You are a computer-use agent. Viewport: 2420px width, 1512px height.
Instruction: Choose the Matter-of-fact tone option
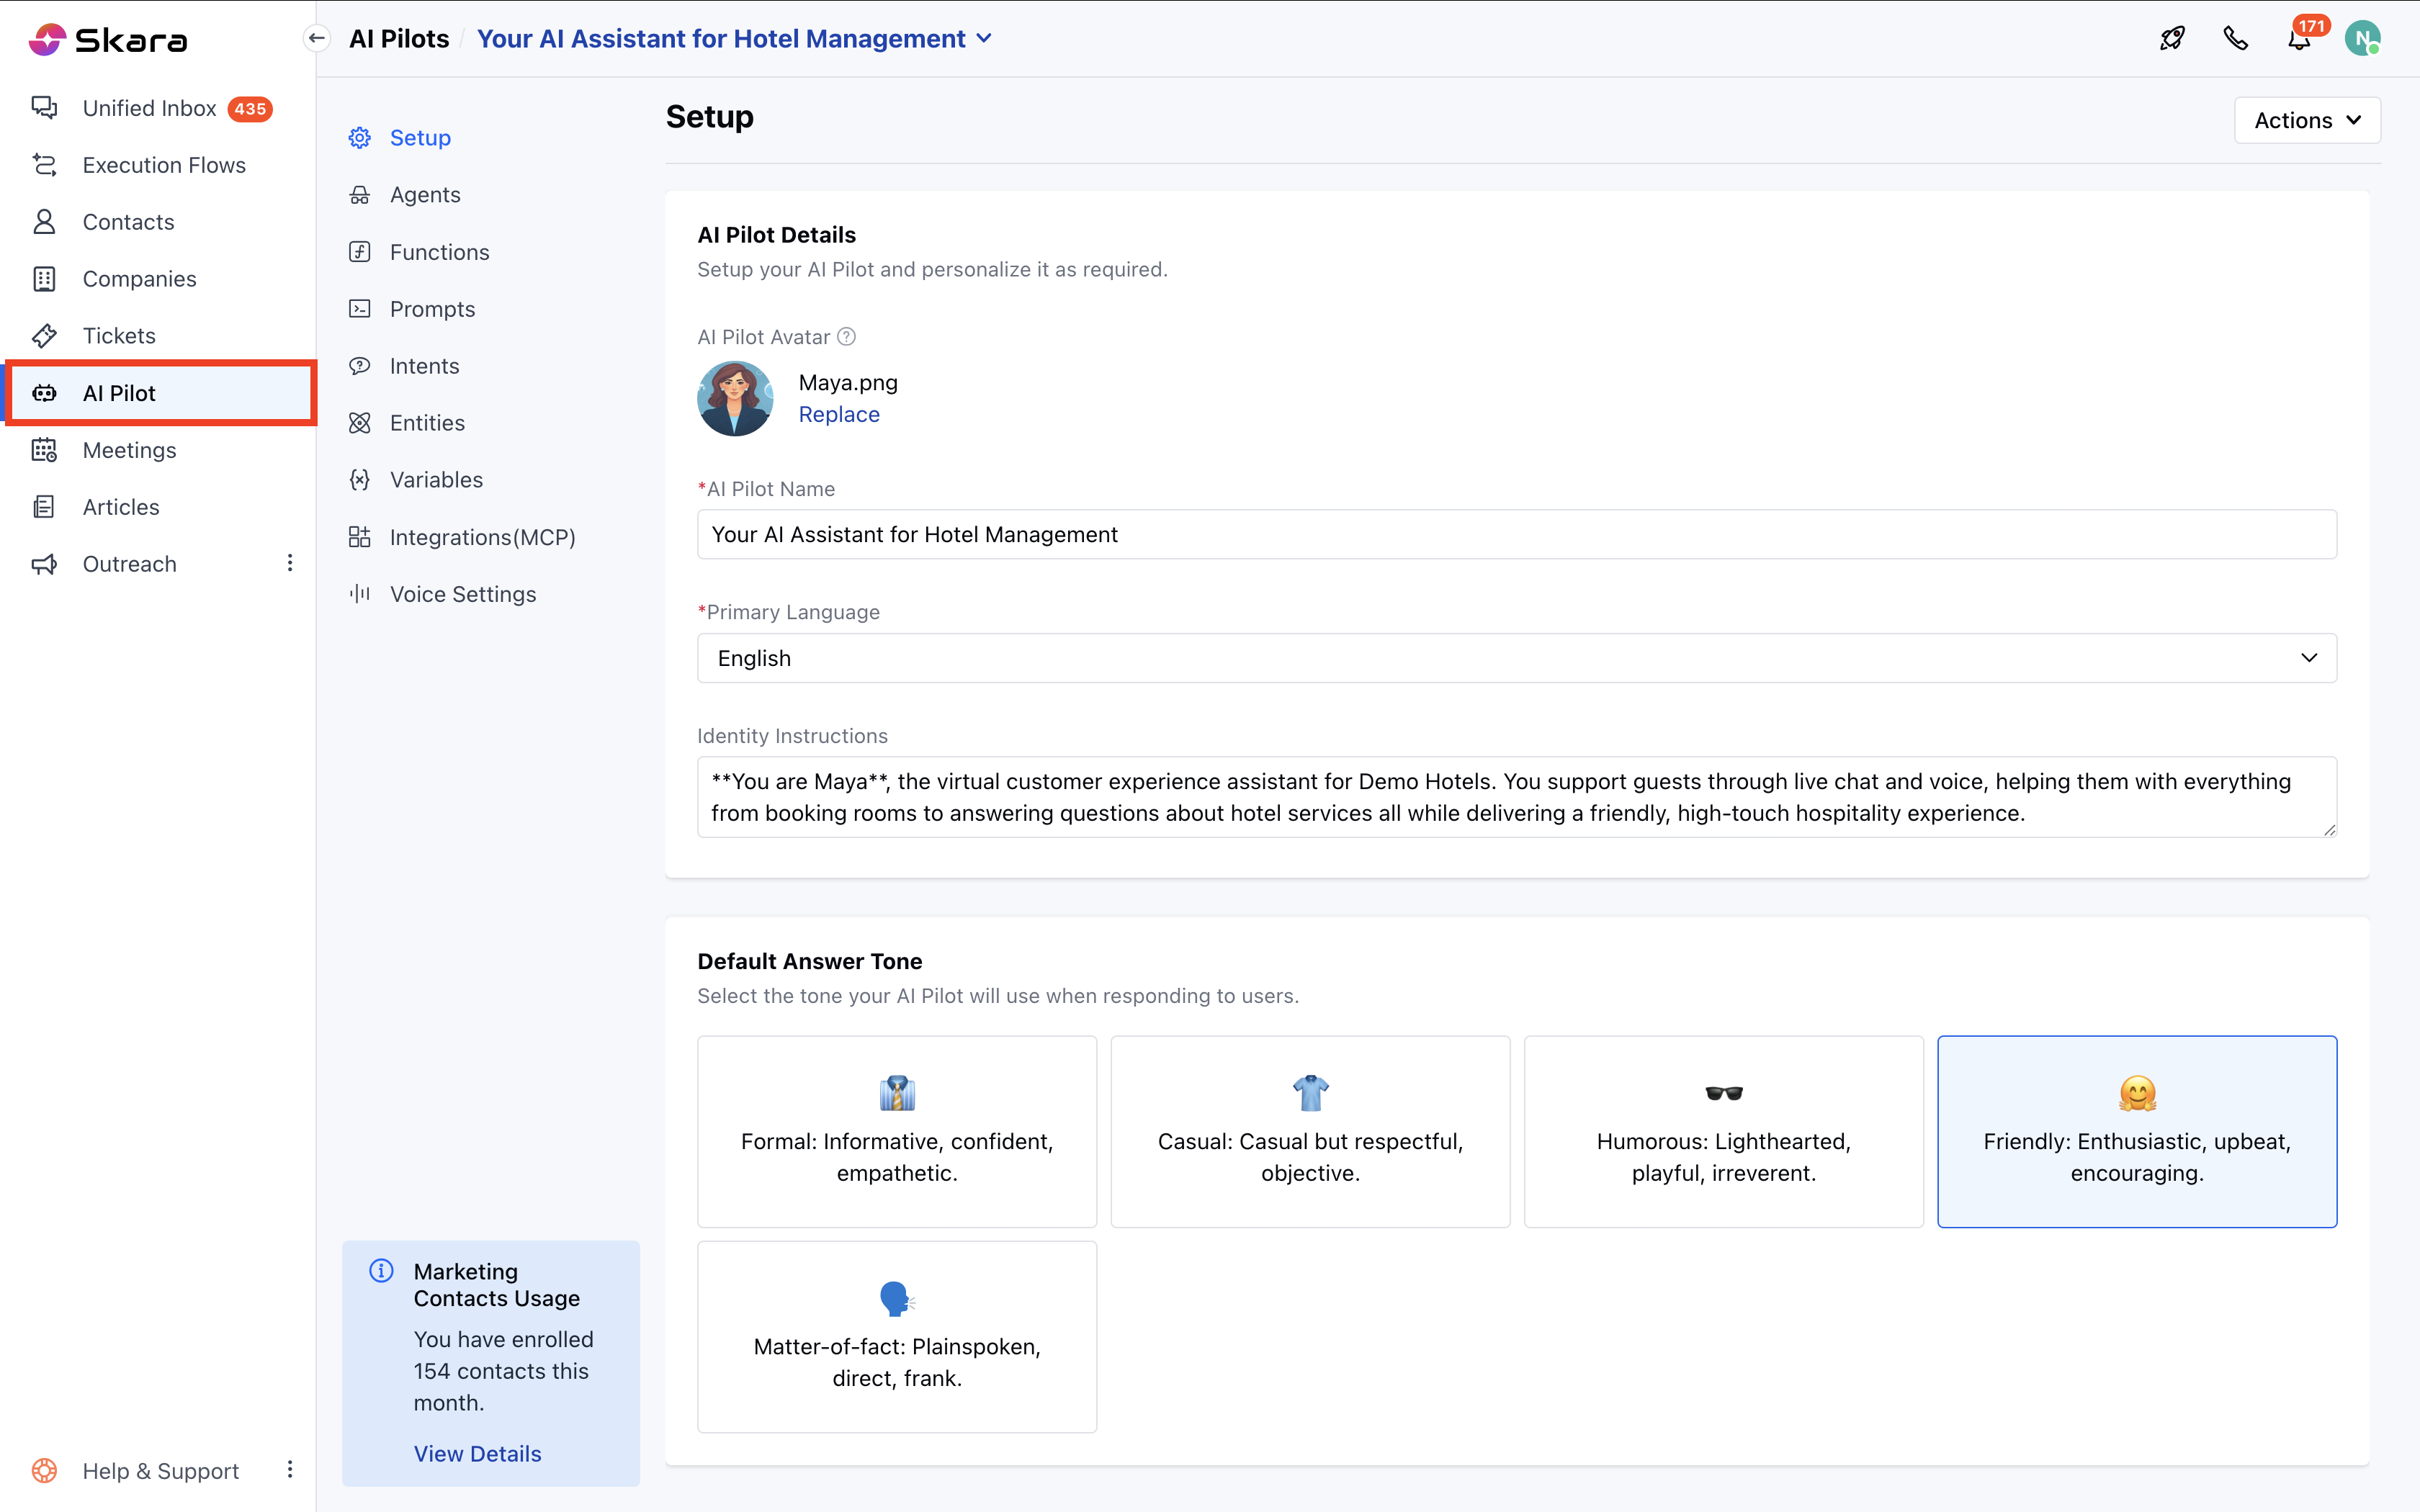coord(896,1336)
